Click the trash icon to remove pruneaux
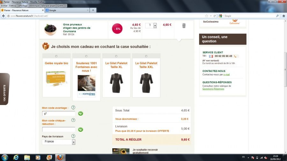The image size is (287, 161). (x=184, y=25)
